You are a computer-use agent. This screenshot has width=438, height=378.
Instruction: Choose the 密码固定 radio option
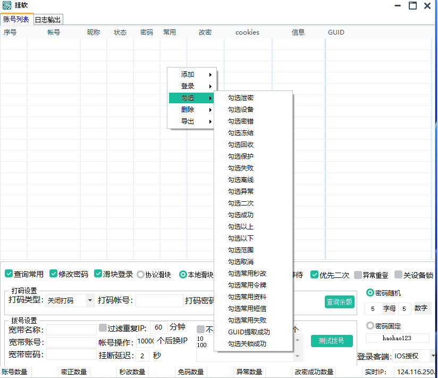[370, 326]
